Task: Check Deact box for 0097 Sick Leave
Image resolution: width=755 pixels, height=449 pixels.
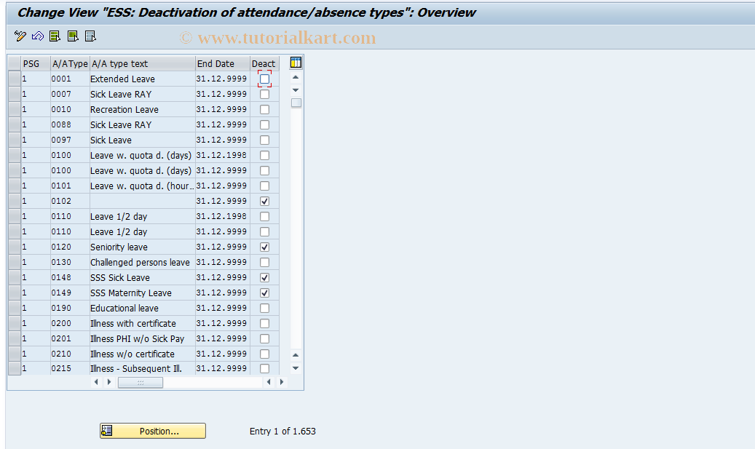Action: click(264, 140)
